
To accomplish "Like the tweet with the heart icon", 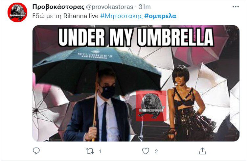I will [x=146, y=151].
